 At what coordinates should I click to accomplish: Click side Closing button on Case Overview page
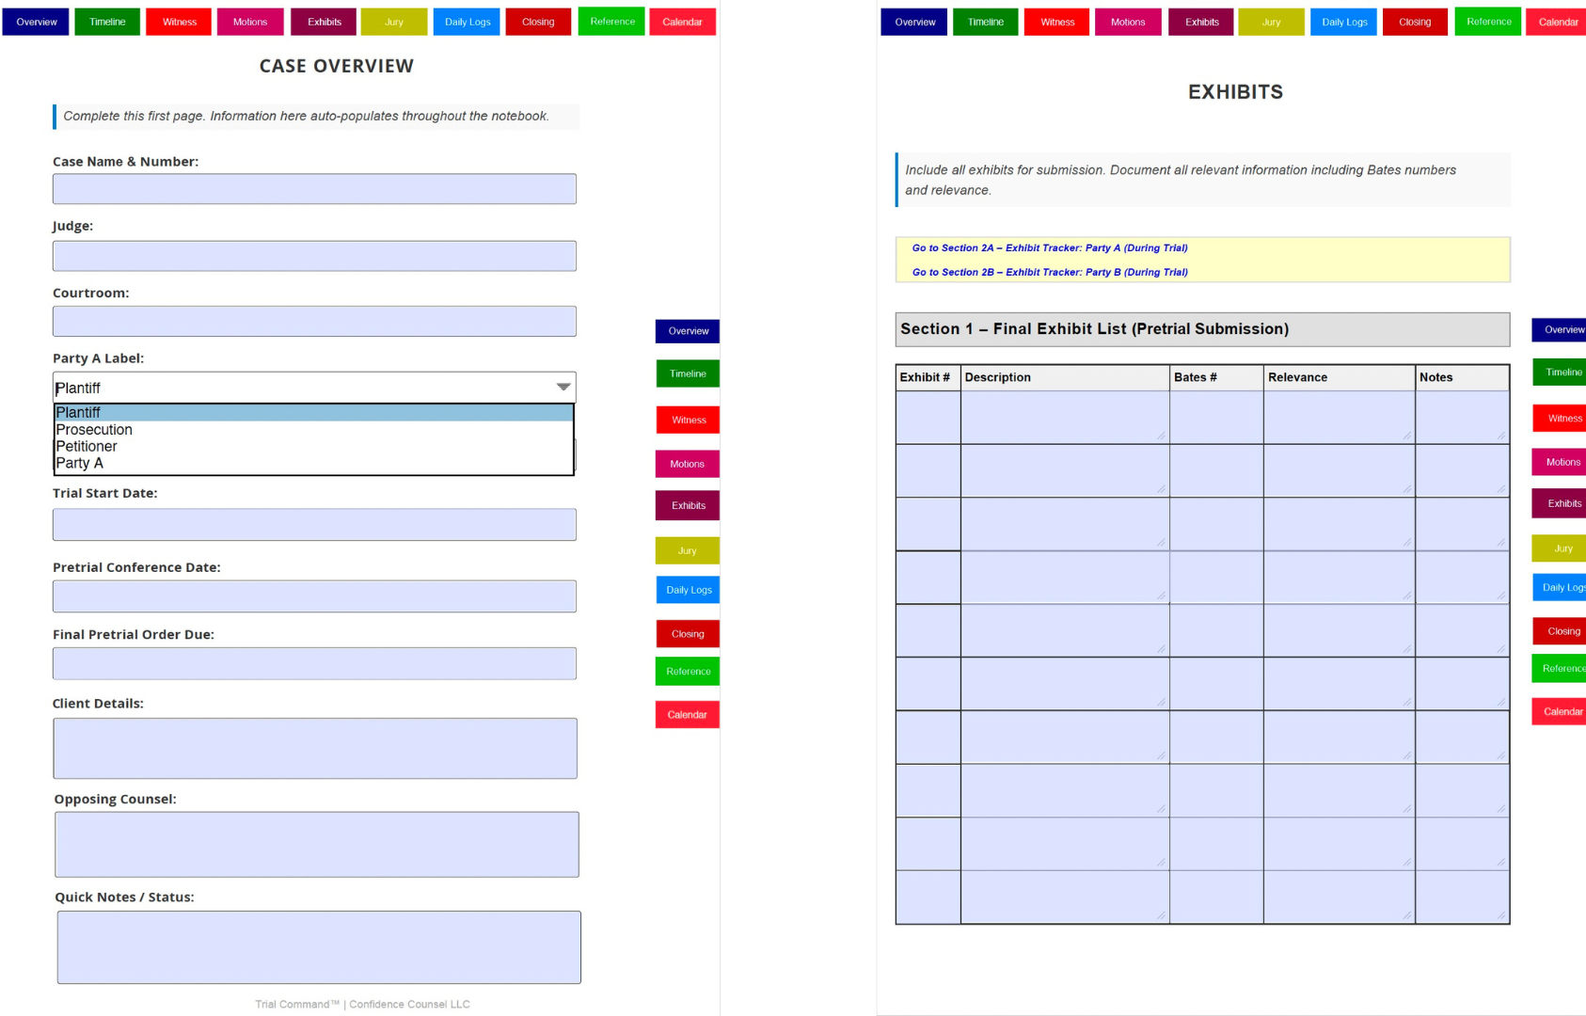click(x=688, y=634)
